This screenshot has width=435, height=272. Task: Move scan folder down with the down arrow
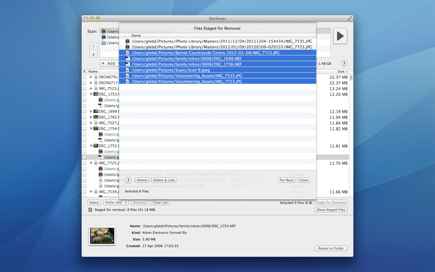94,54
